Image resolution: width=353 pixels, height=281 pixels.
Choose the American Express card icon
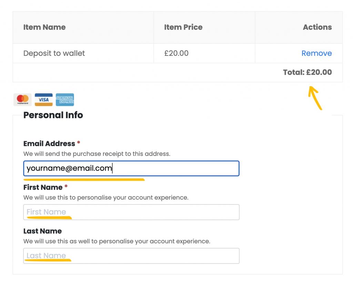point(65,100)
